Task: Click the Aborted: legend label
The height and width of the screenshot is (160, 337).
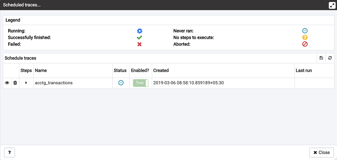Action: [x=182, y=44]
